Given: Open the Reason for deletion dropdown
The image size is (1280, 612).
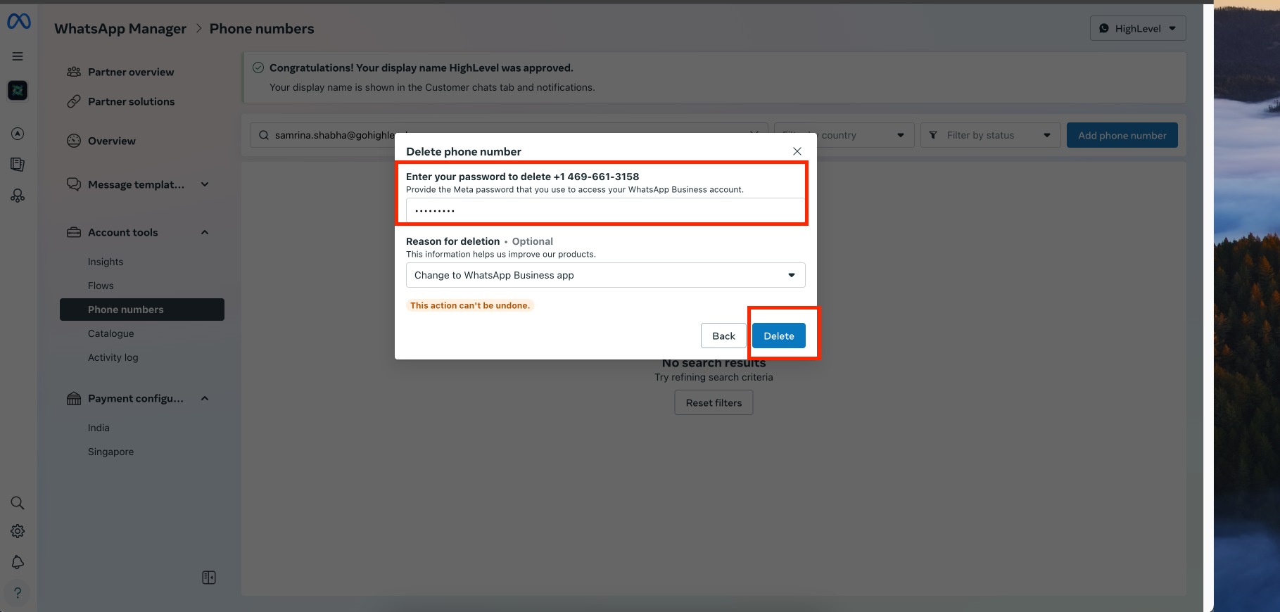Looking at the screenshot, I should point(606,275).
